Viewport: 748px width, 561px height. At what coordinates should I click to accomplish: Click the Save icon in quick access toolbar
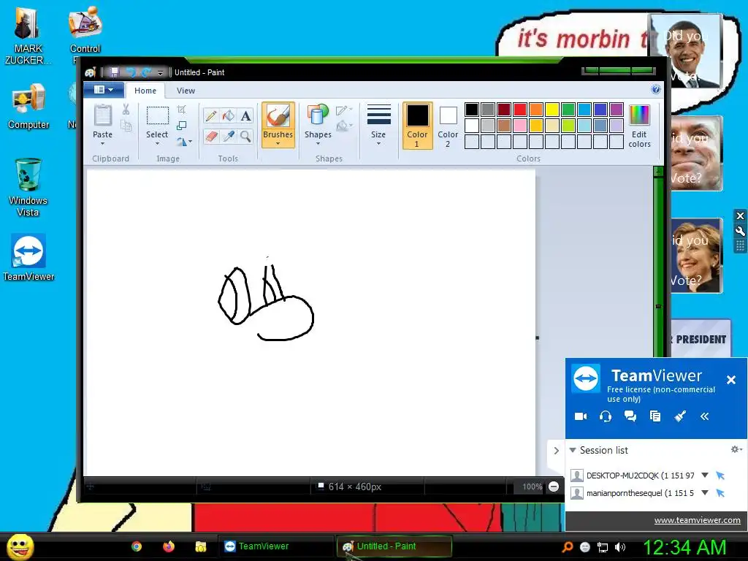pyautogui.click(x=114, y=72)
